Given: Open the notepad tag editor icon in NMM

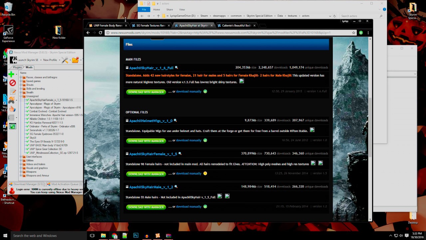Looking at the screenshot, I should point(13,92).
